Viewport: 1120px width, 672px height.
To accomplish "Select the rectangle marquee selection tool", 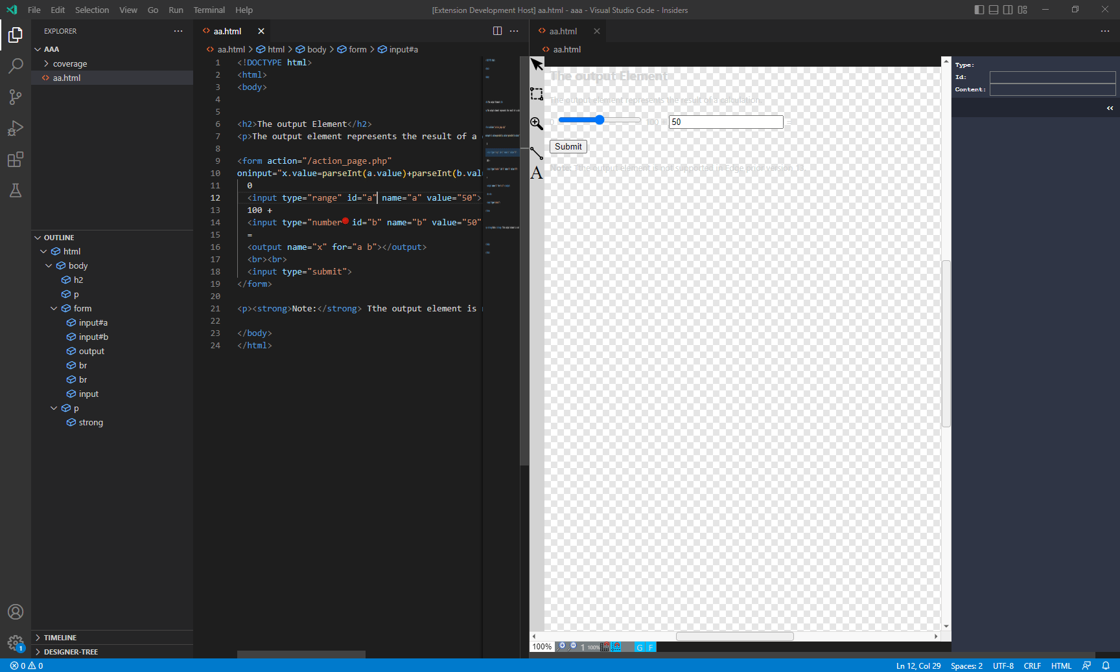I will coord(537,94).
